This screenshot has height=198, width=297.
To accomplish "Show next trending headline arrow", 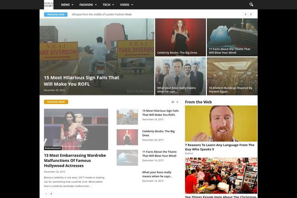I will click(251, 14).
